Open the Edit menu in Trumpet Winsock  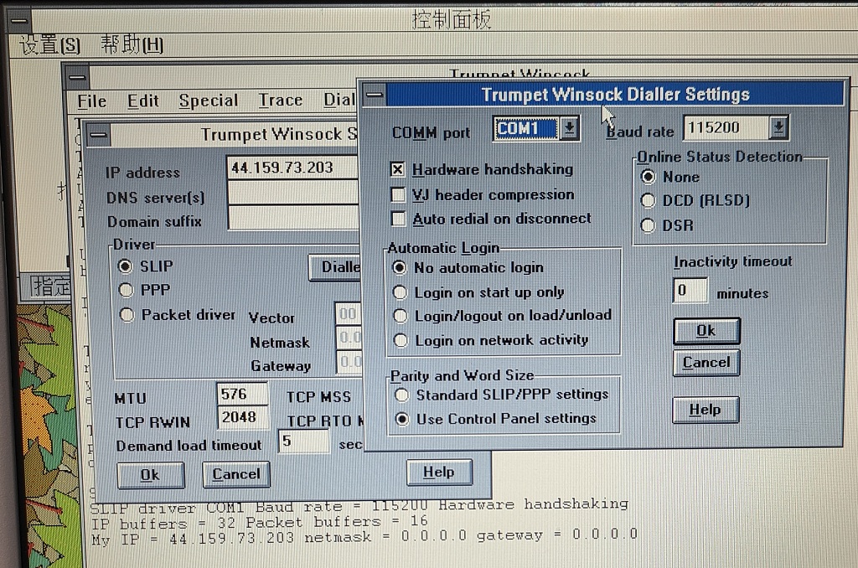pos(143,101)
